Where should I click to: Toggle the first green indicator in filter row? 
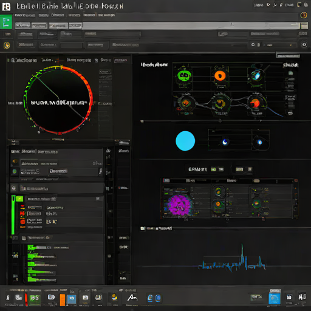pyautogui.click(x=214, y=169)
